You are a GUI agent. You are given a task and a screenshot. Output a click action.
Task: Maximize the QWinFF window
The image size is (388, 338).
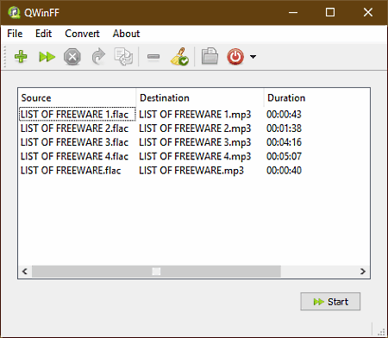pos(330,12)
